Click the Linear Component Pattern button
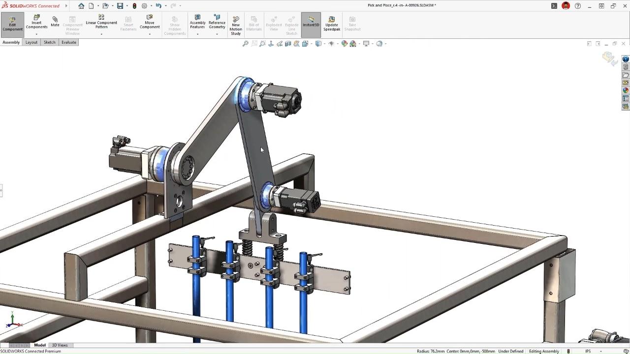This screenshot has height=354, width=630. click(101, 23)
